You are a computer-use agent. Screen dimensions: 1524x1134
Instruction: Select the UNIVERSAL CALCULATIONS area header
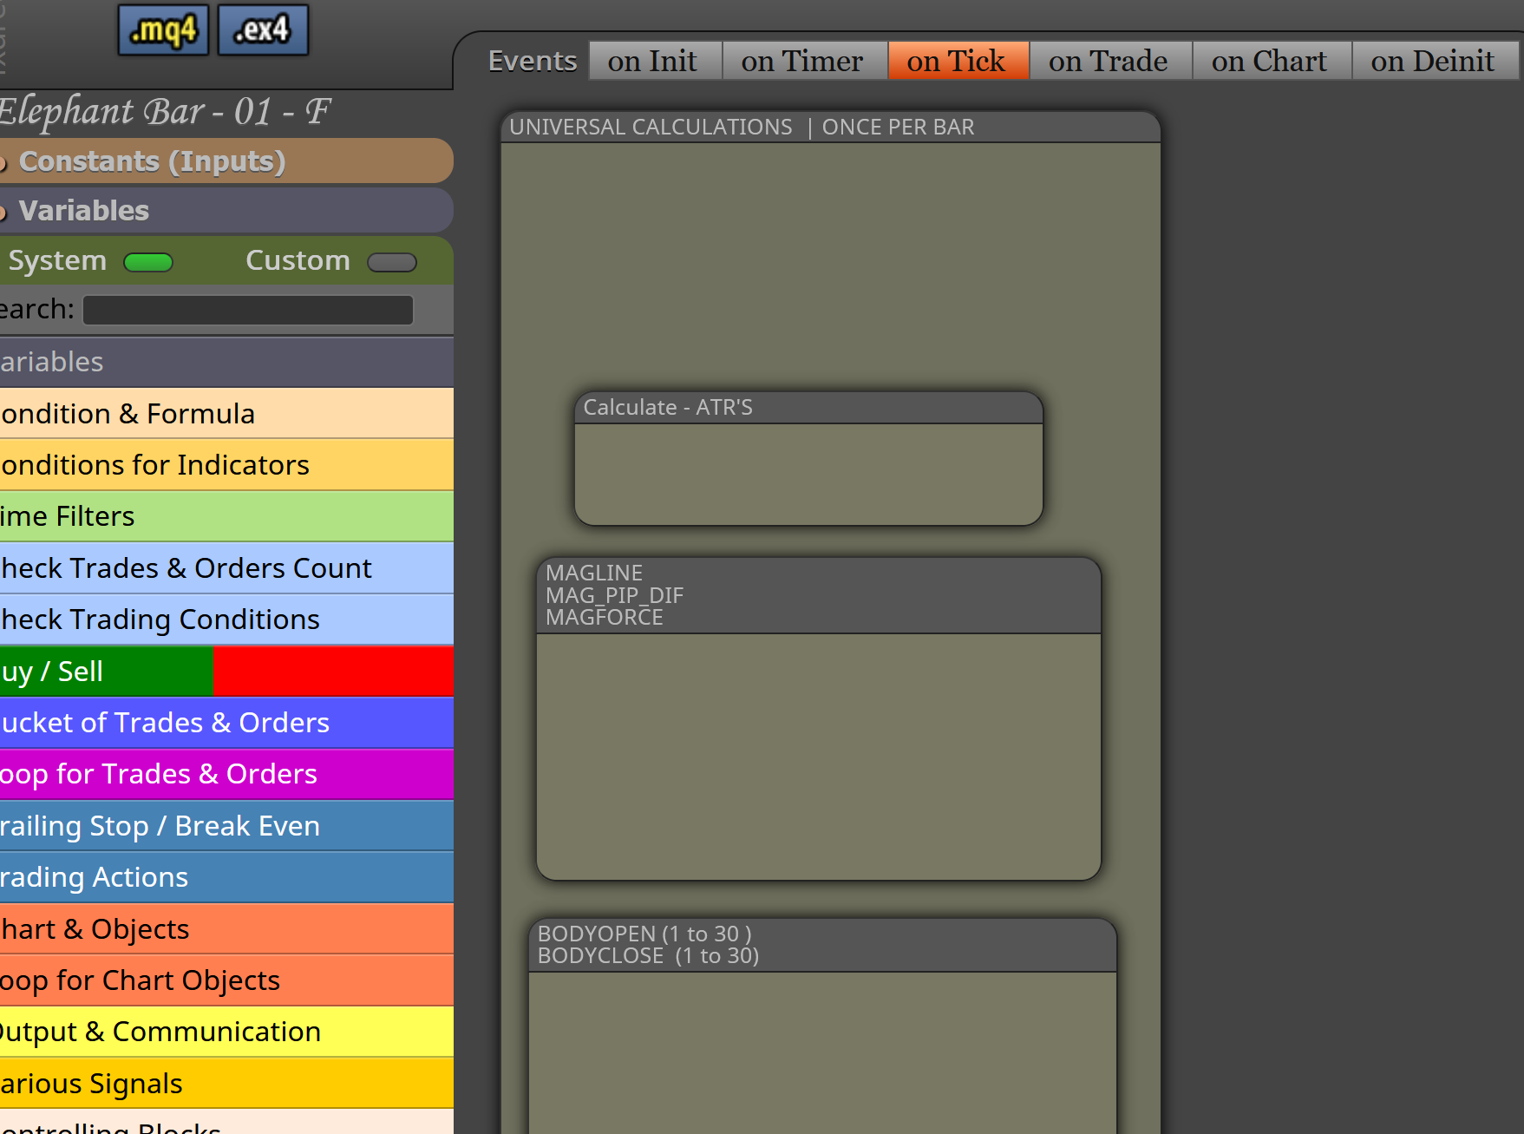[x=830, y=128]
